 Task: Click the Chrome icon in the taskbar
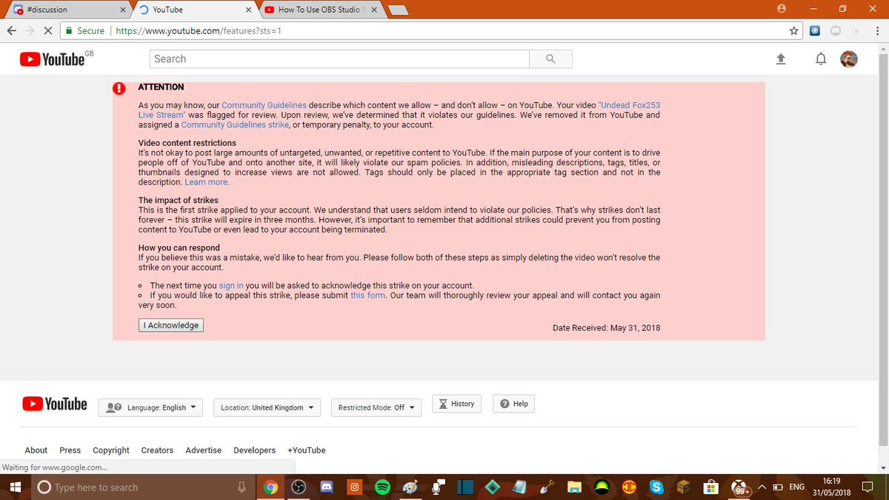coord(270,487)
